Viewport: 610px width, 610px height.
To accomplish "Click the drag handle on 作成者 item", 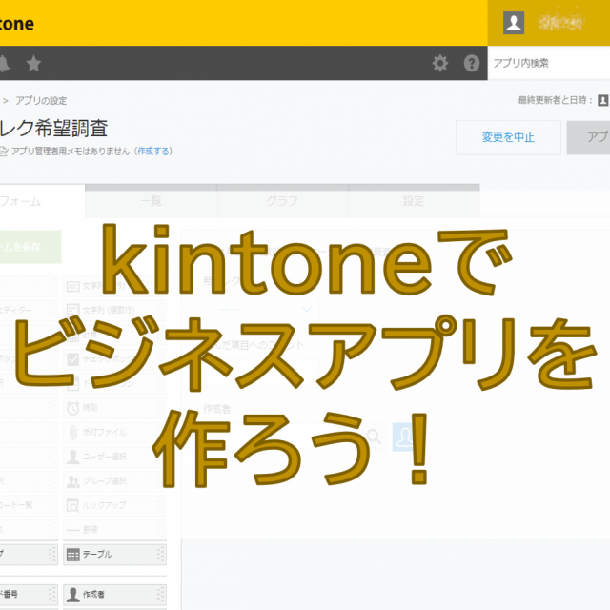I will point(160,595).
